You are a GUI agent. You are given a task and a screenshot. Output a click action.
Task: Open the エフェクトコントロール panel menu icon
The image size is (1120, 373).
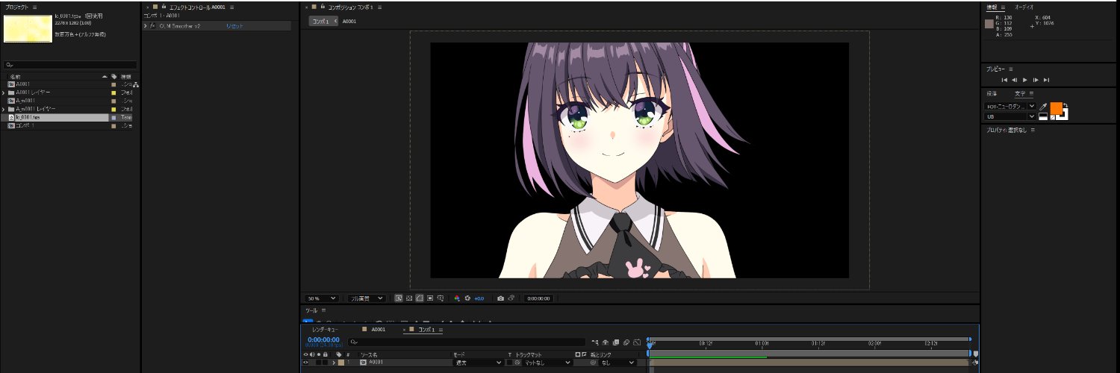tap(232, 7)
